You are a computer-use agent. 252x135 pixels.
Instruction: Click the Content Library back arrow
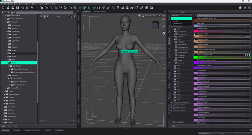pos(3,13)
